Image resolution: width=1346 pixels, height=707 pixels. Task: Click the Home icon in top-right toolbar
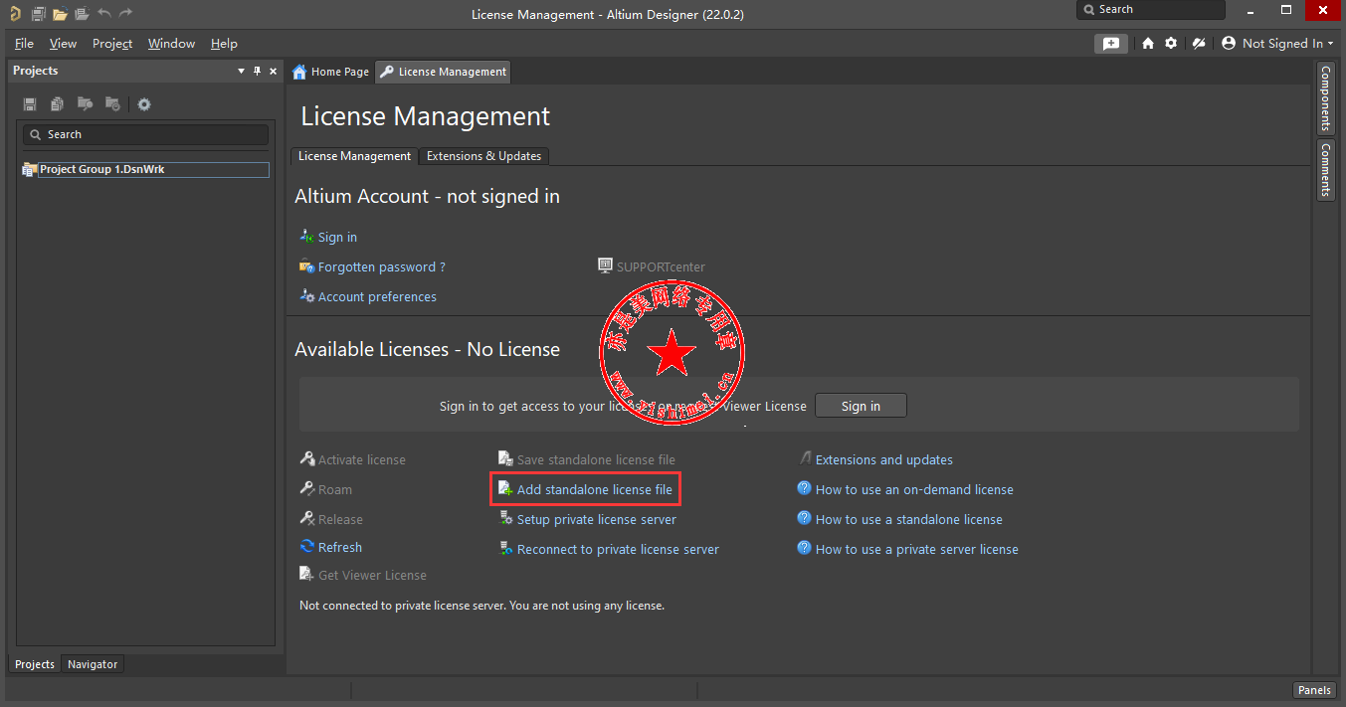pyautogui.click(x=1148, y=44)
